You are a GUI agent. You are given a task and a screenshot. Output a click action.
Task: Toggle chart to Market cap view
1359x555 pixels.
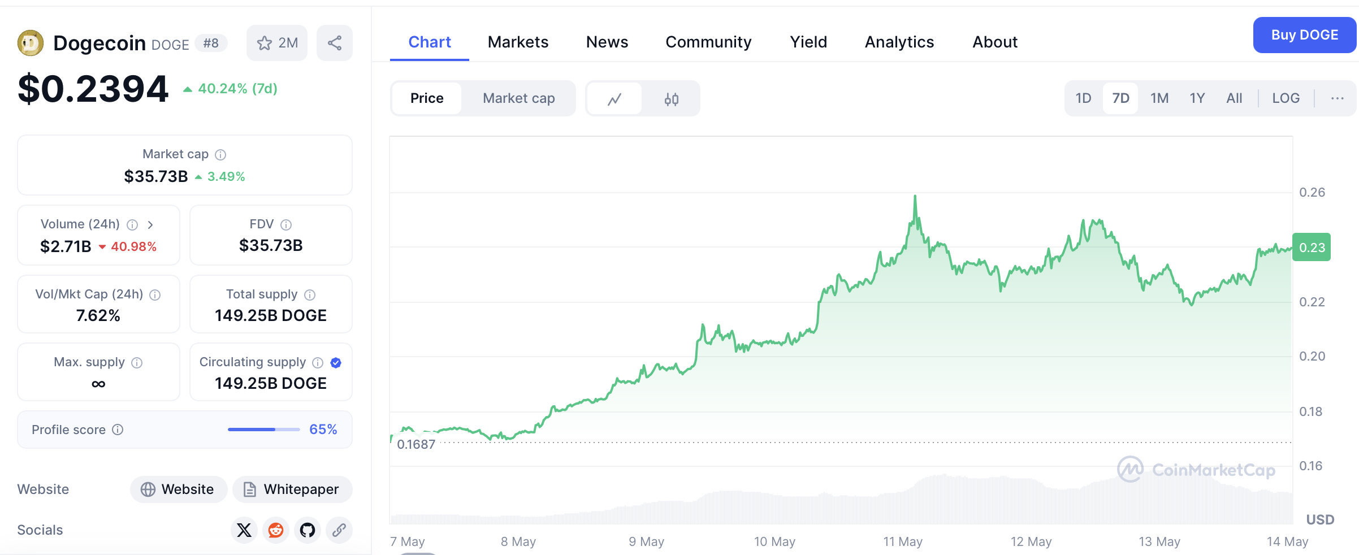click(518, 98)
